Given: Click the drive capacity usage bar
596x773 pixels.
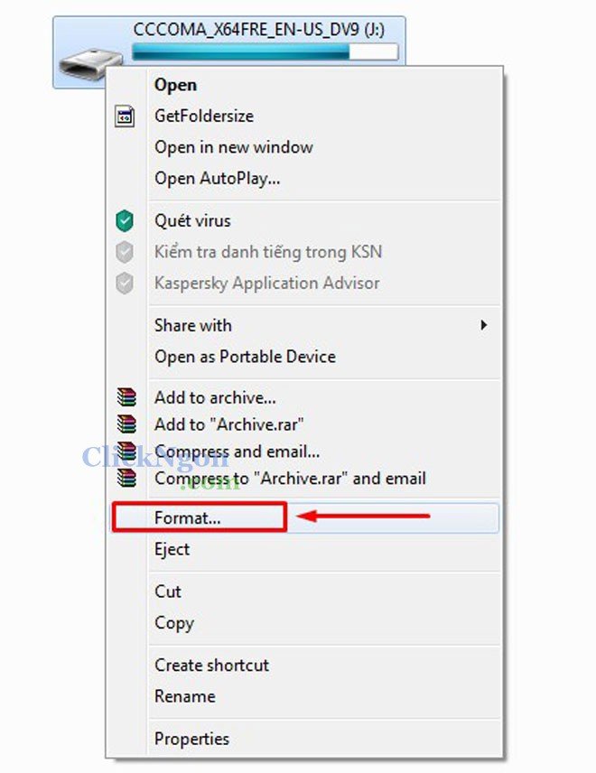Looking at the screenshot, I should click(x=265, y=51).
